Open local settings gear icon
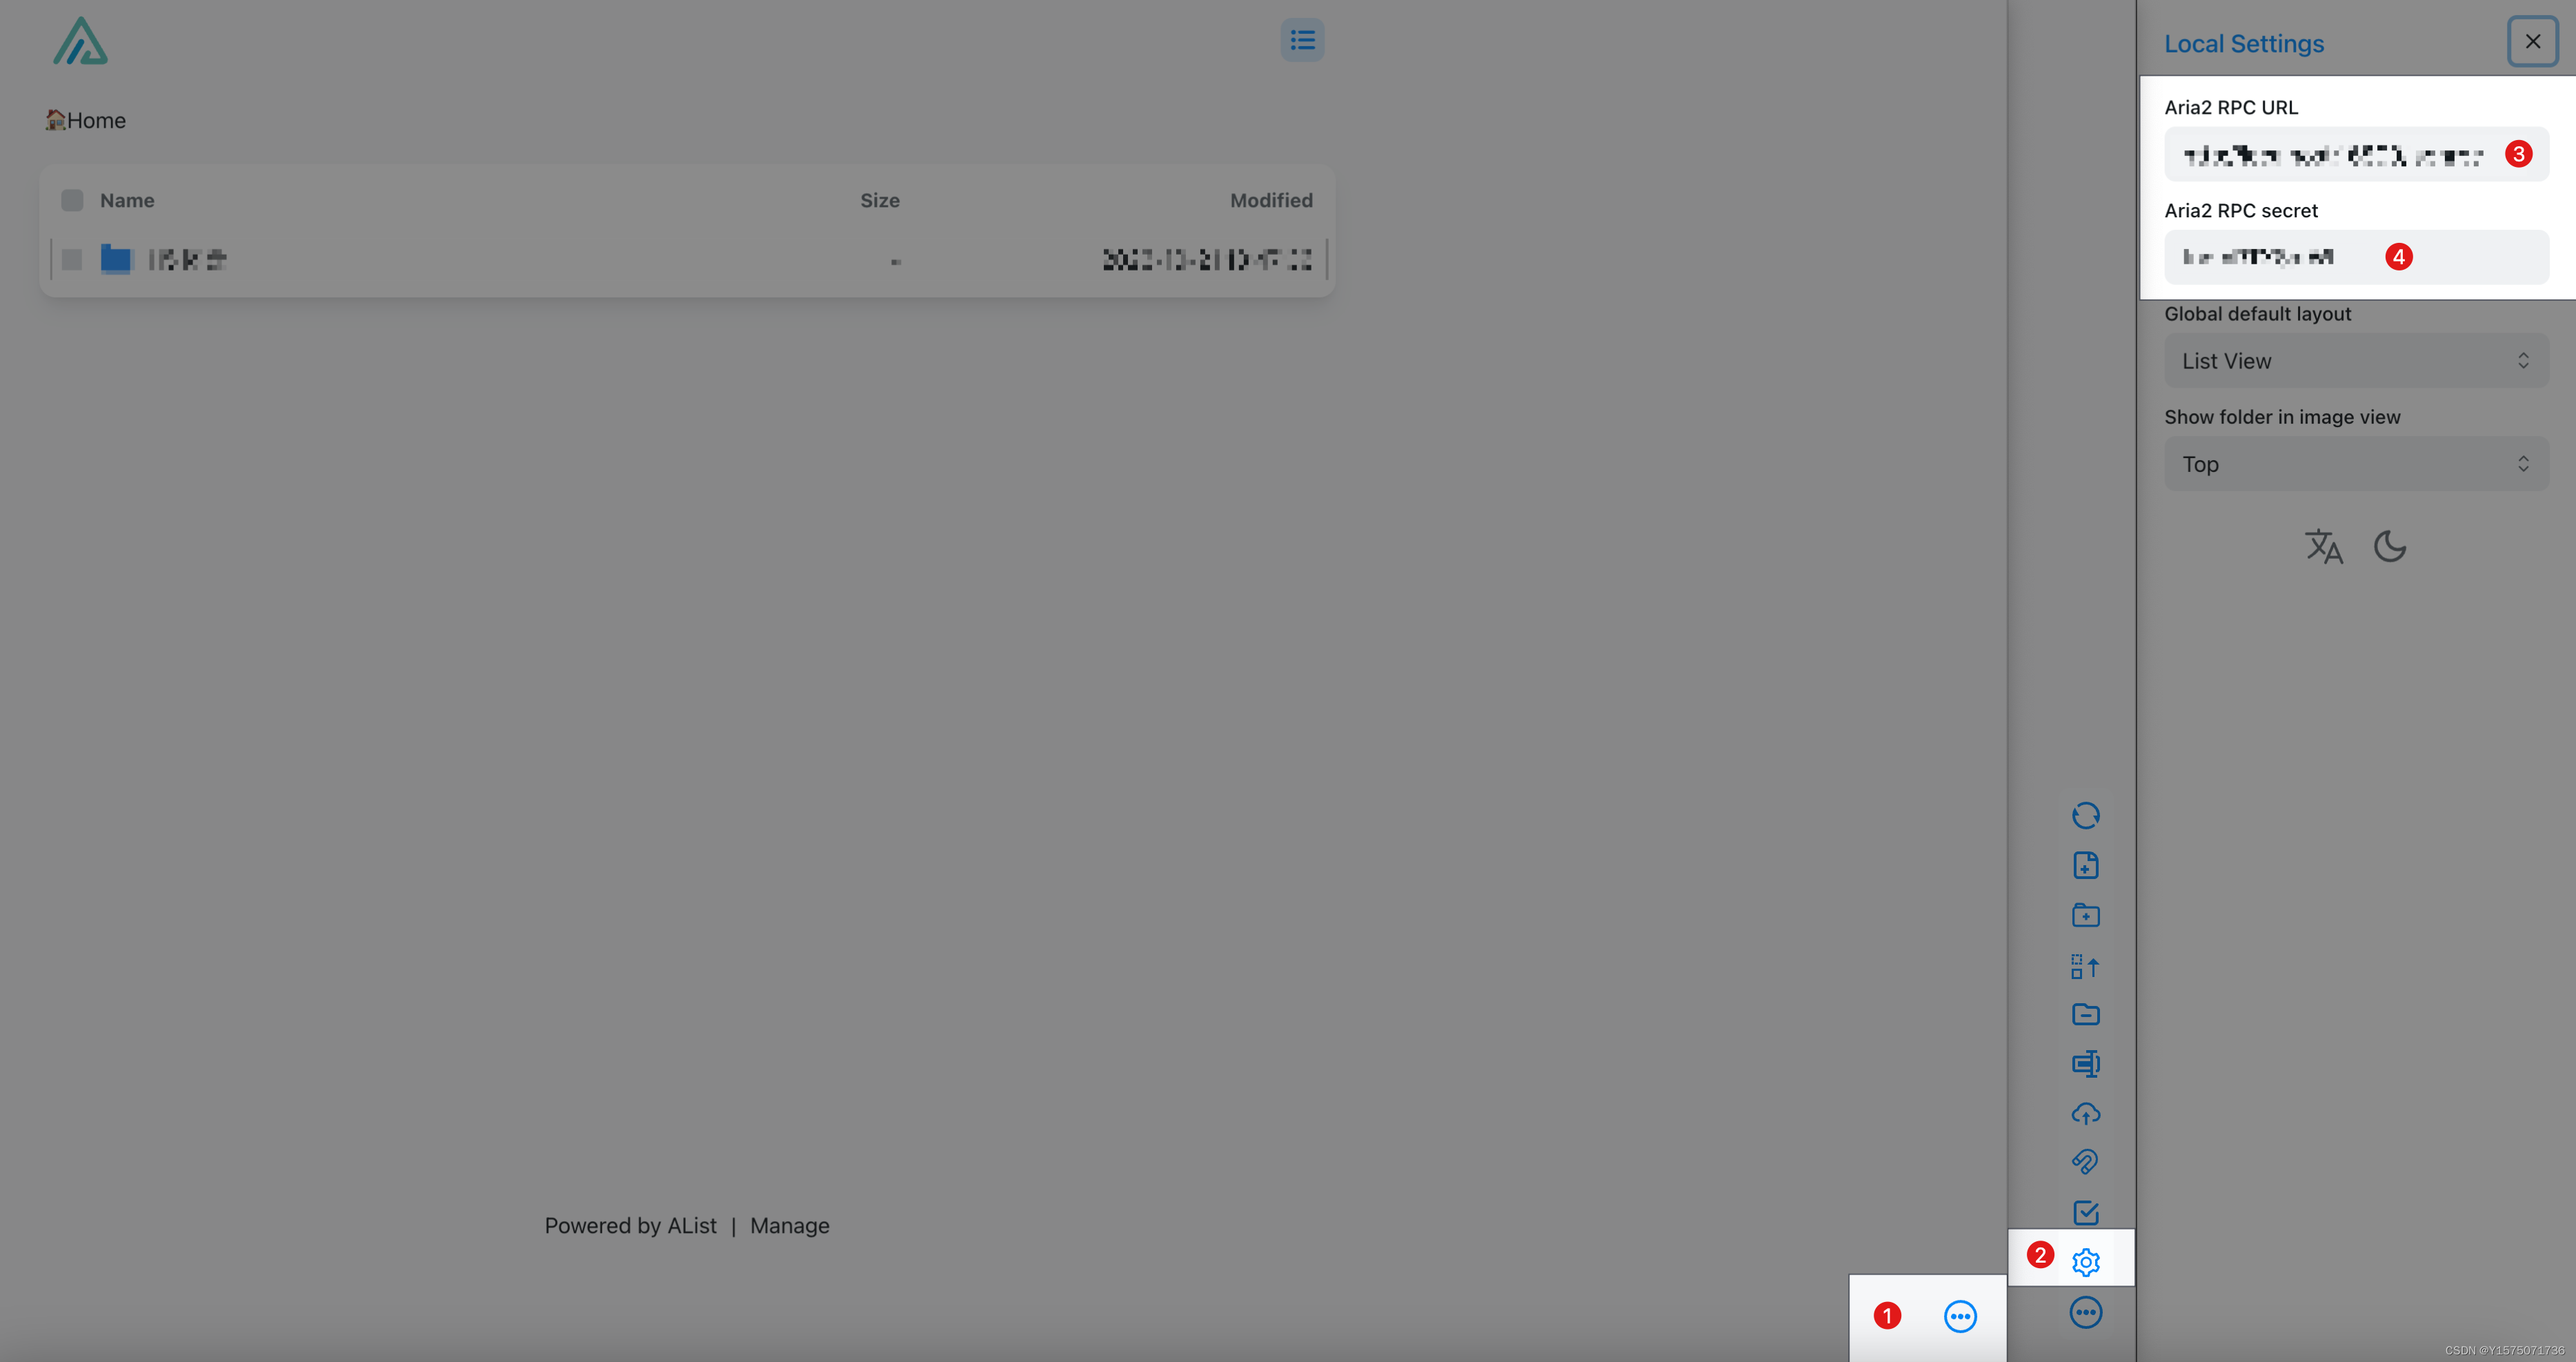Viewport: 2576px width, 1362px height. coord(2085,1262)
